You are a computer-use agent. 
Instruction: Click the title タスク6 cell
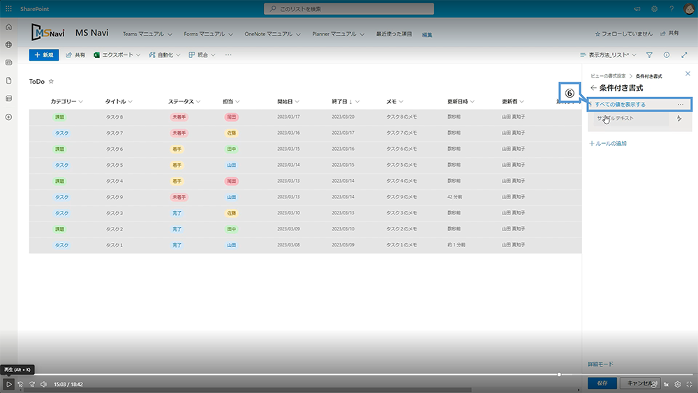114,149
